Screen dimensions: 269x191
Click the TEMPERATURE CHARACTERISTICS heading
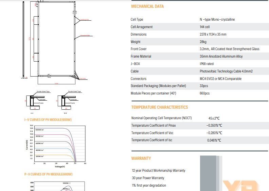tap(160, 107)
